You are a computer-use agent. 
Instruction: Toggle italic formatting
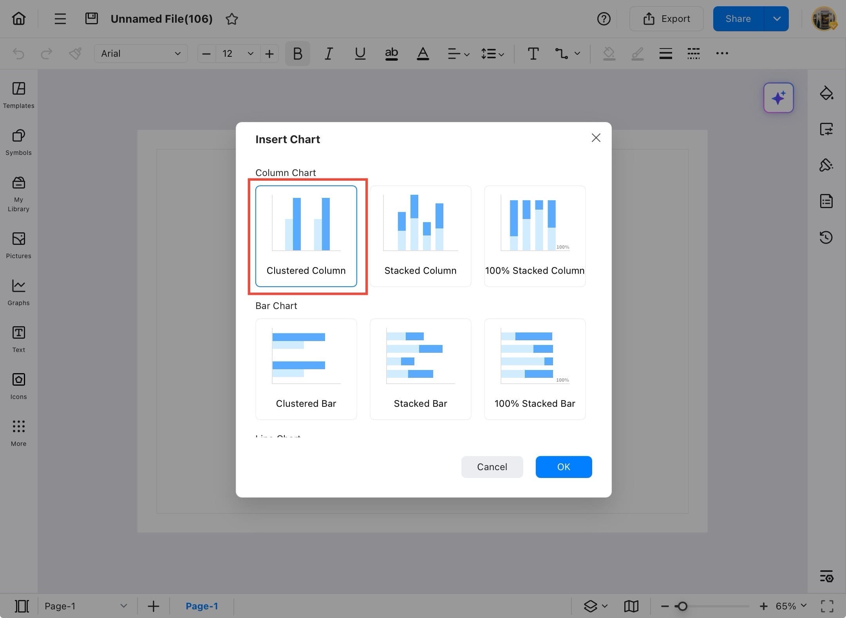pyautogui.click(x=328, y=54)
